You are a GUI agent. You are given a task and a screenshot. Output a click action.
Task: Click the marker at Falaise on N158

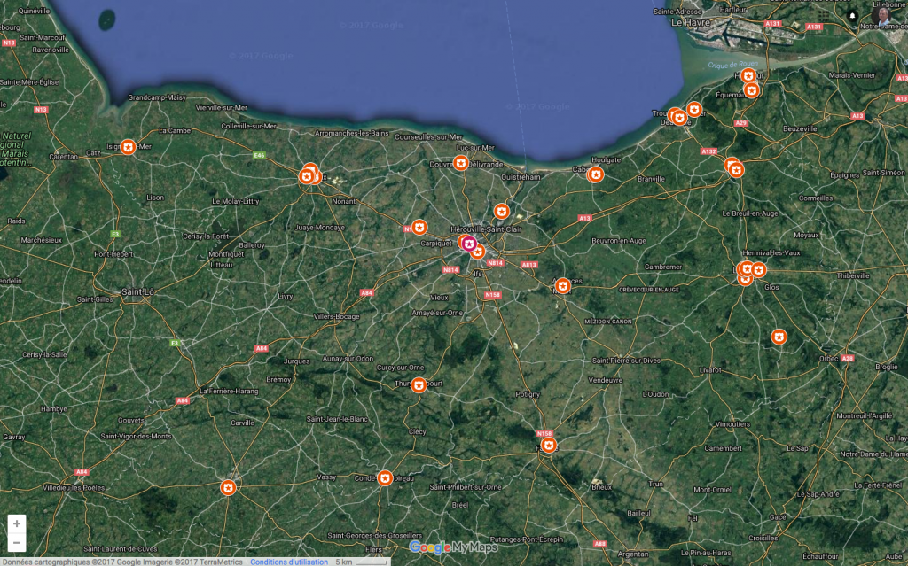(549, 445)
